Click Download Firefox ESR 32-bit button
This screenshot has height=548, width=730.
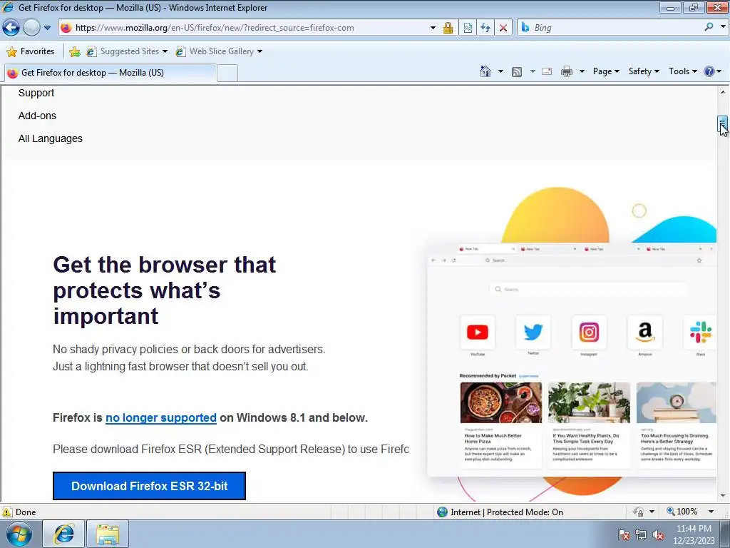pyautogui.click(x=149, y=486)
